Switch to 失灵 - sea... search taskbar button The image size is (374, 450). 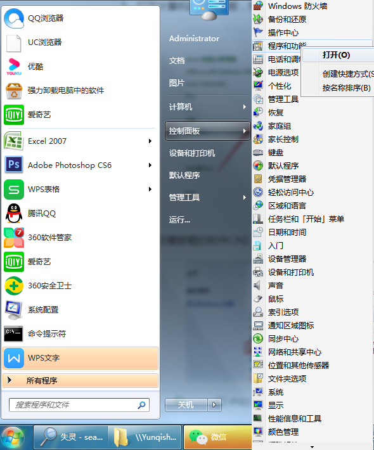(70, 437)
